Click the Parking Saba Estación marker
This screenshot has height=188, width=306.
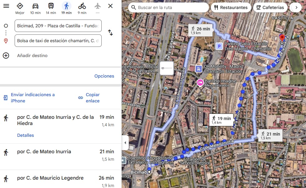219,46
